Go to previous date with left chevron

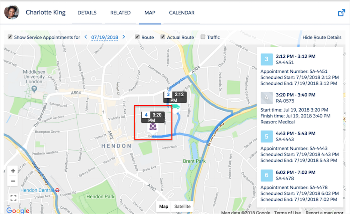[86, 37]
